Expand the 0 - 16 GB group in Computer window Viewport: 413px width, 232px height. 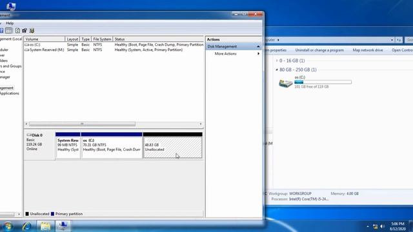coord(277,61)
